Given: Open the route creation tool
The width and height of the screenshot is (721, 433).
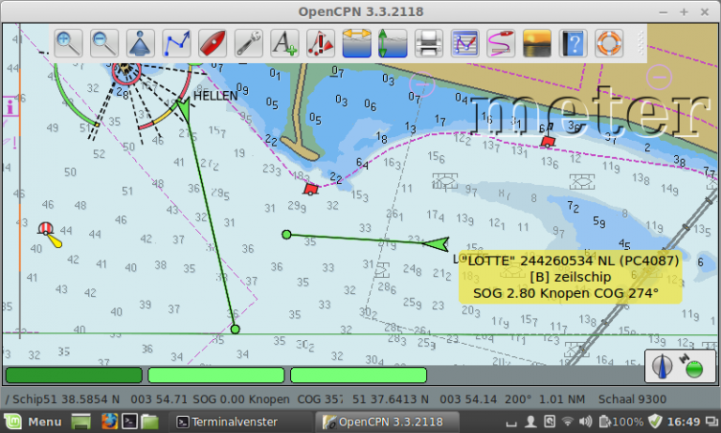Looking at the screenshot, I should coord(177,43).
